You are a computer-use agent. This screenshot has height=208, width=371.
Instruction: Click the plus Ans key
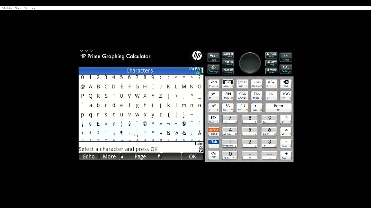point(286,155)
